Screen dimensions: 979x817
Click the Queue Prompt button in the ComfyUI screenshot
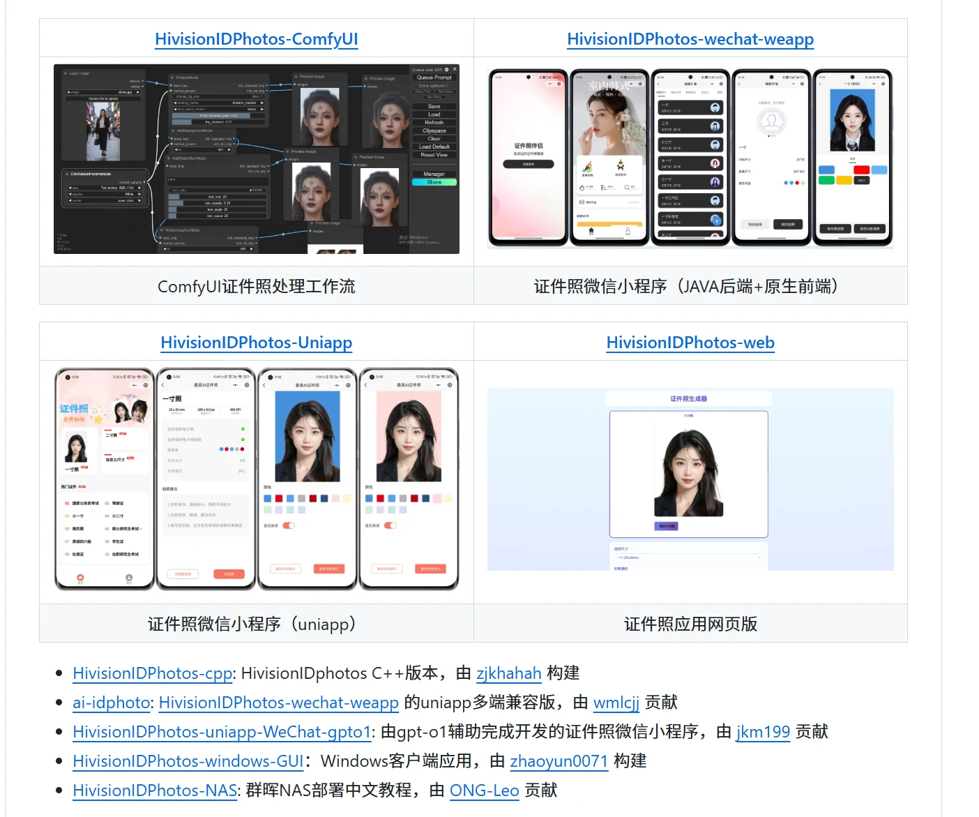[434, 77]
